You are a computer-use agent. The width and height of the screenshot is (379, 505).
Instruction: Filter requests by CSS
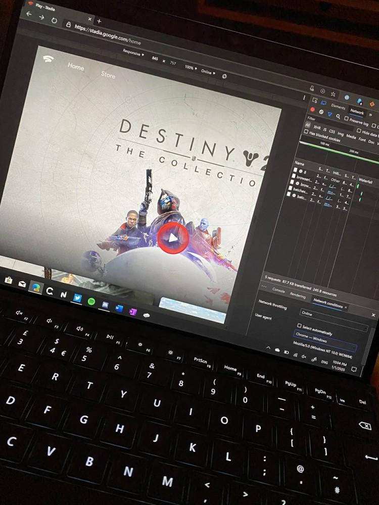click(332, 131)
